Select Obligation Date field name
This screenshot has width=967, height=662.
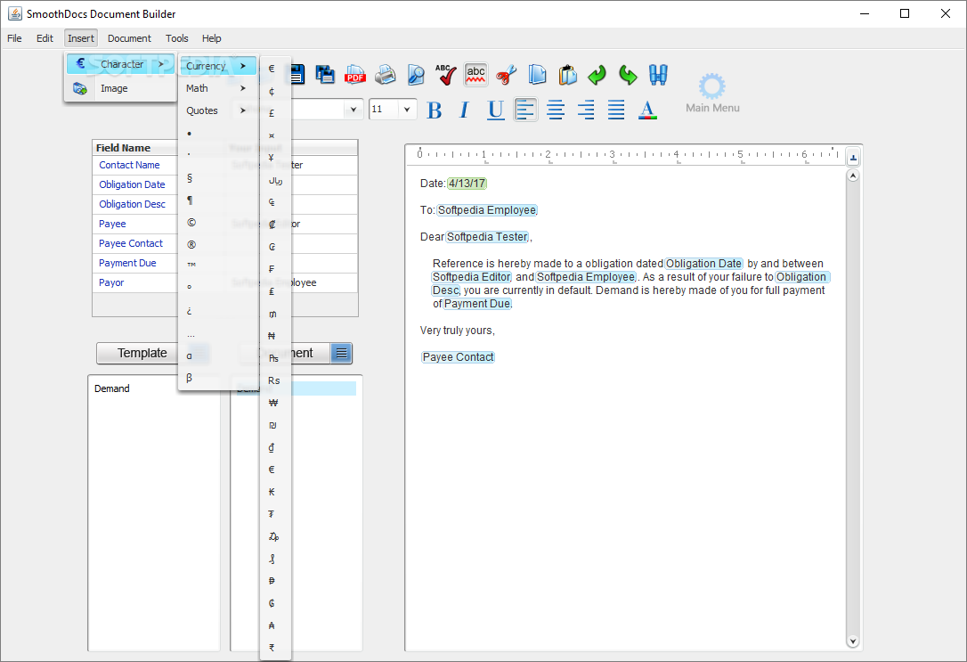coord(132,184)
